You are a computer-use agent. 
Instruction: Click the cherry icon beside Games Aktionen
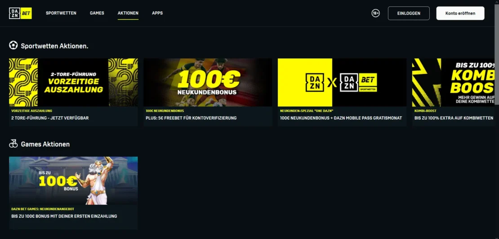(x=13, y=144)
